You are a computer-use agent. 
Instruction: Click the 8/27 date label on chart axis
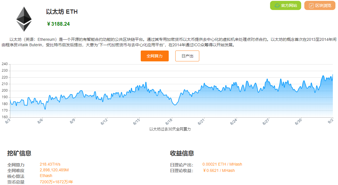tap(266, 122)
